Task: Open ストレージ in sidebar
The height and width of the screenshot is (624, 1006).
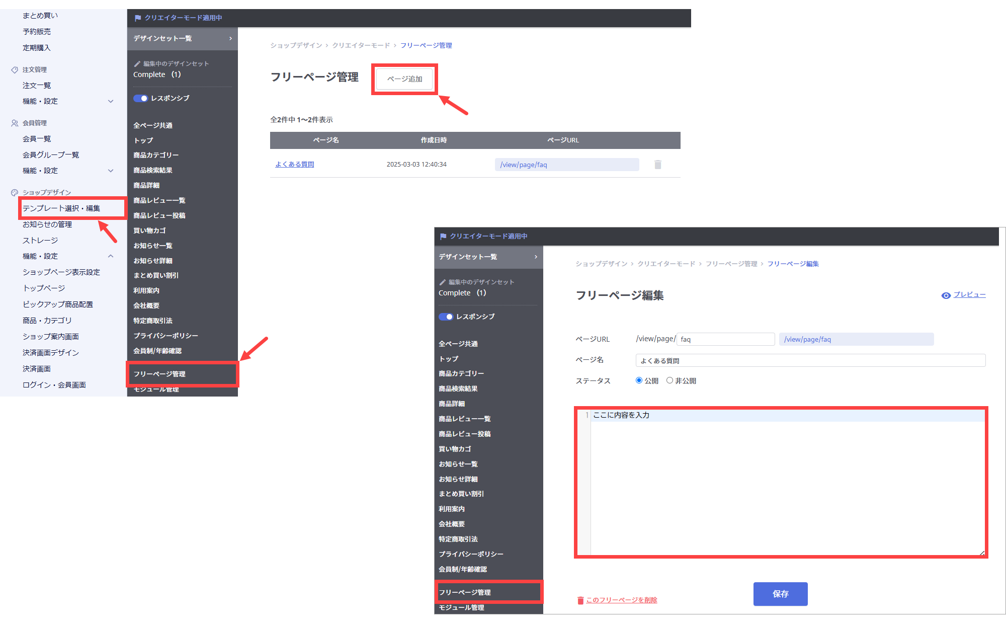Action: coord(40,241)
